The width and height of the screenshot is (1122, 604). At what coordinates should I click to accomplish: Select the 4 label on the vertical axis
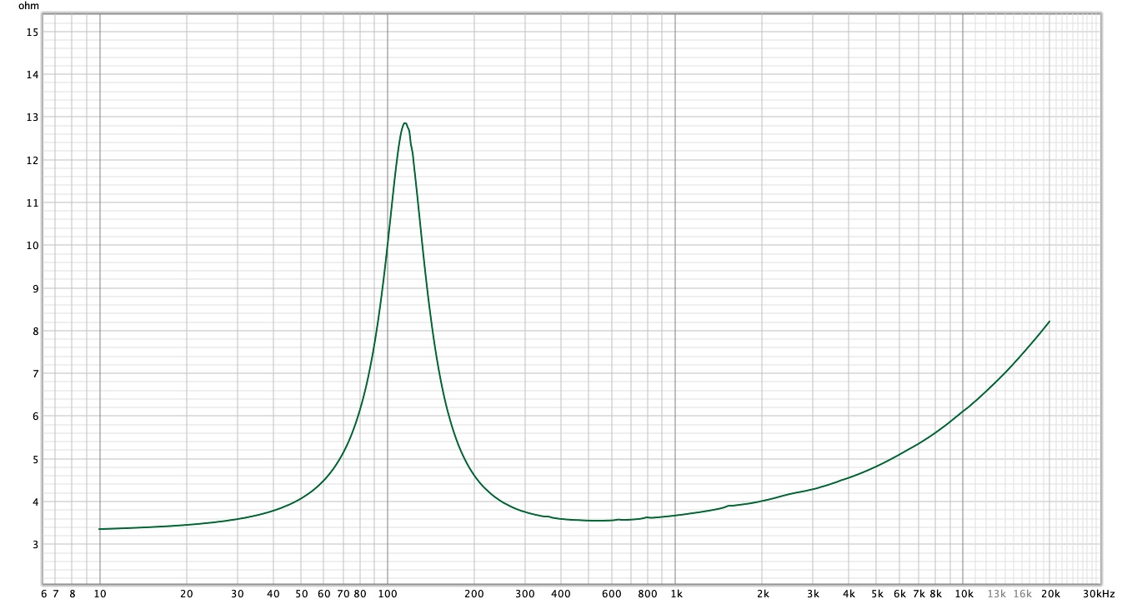(35, 502)
